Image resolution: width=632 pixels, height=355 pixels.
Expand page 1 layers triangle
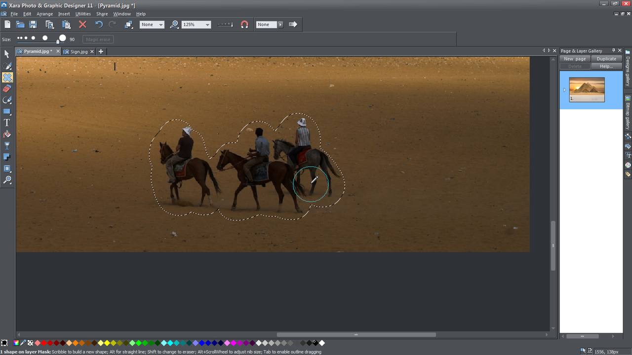[x=565, y=90]
